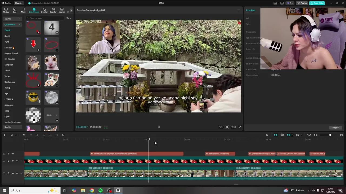Switch to the Ses audio tab
Image resolution: width=346 pixels, height=194 pixels.
coord(15,10)
